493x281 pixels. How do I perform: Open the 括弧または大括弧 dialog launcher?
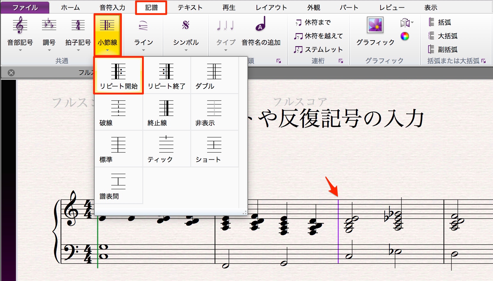484,61
